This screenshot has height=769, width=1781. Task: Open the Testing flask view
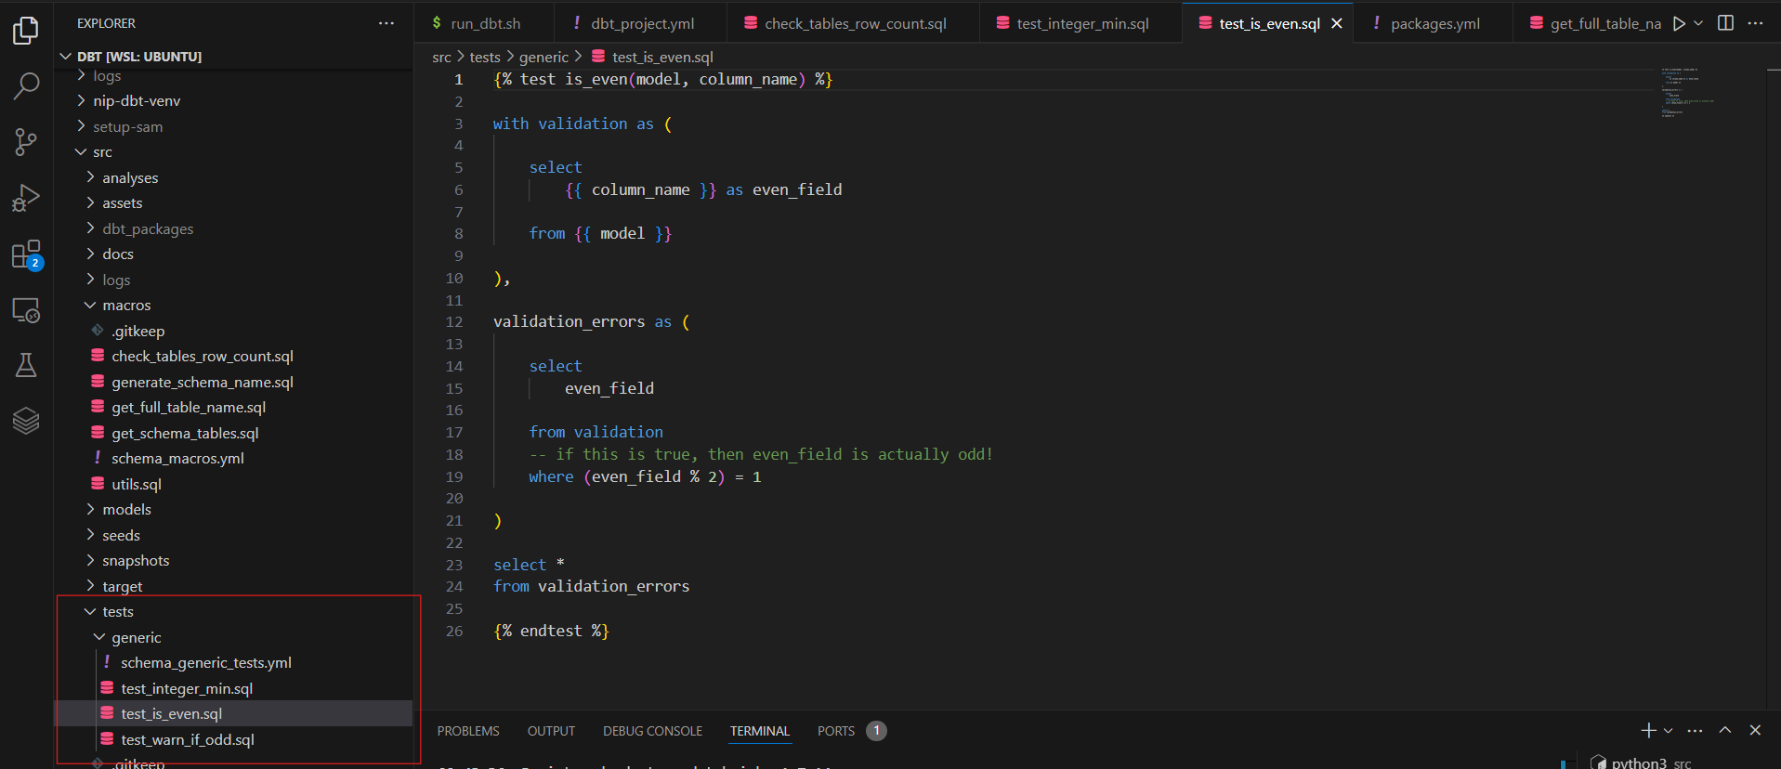coord(26,365)
